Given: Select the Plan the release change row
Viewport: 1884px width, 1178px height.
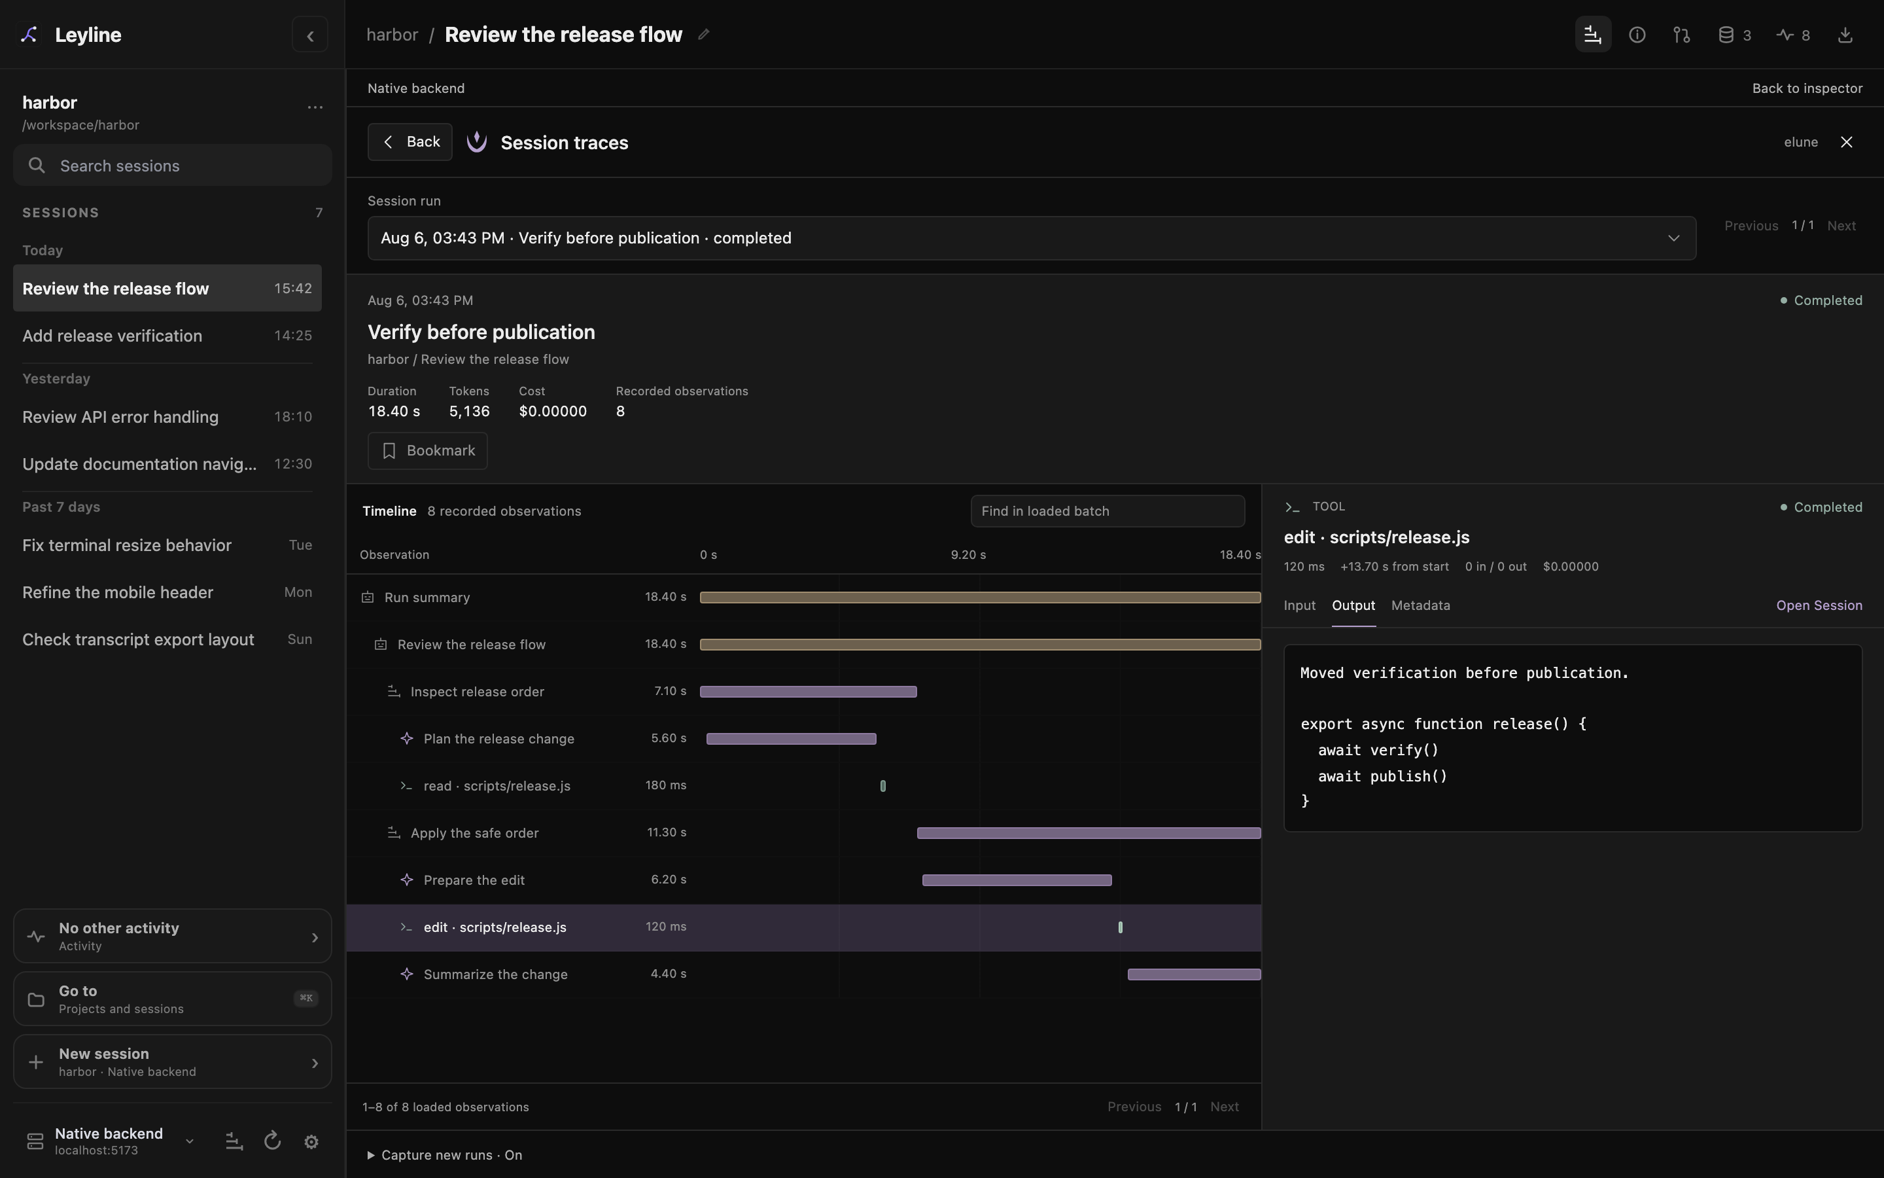Looking at the screenshot, I should pyautogui.click(x=803, y=739).
